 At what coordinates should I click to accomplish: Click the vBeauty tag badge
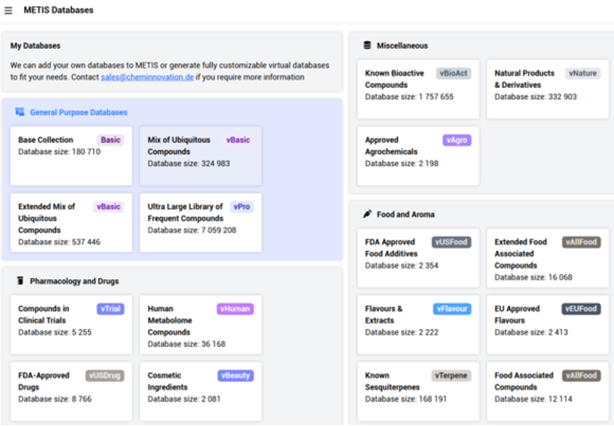point(235,375)
